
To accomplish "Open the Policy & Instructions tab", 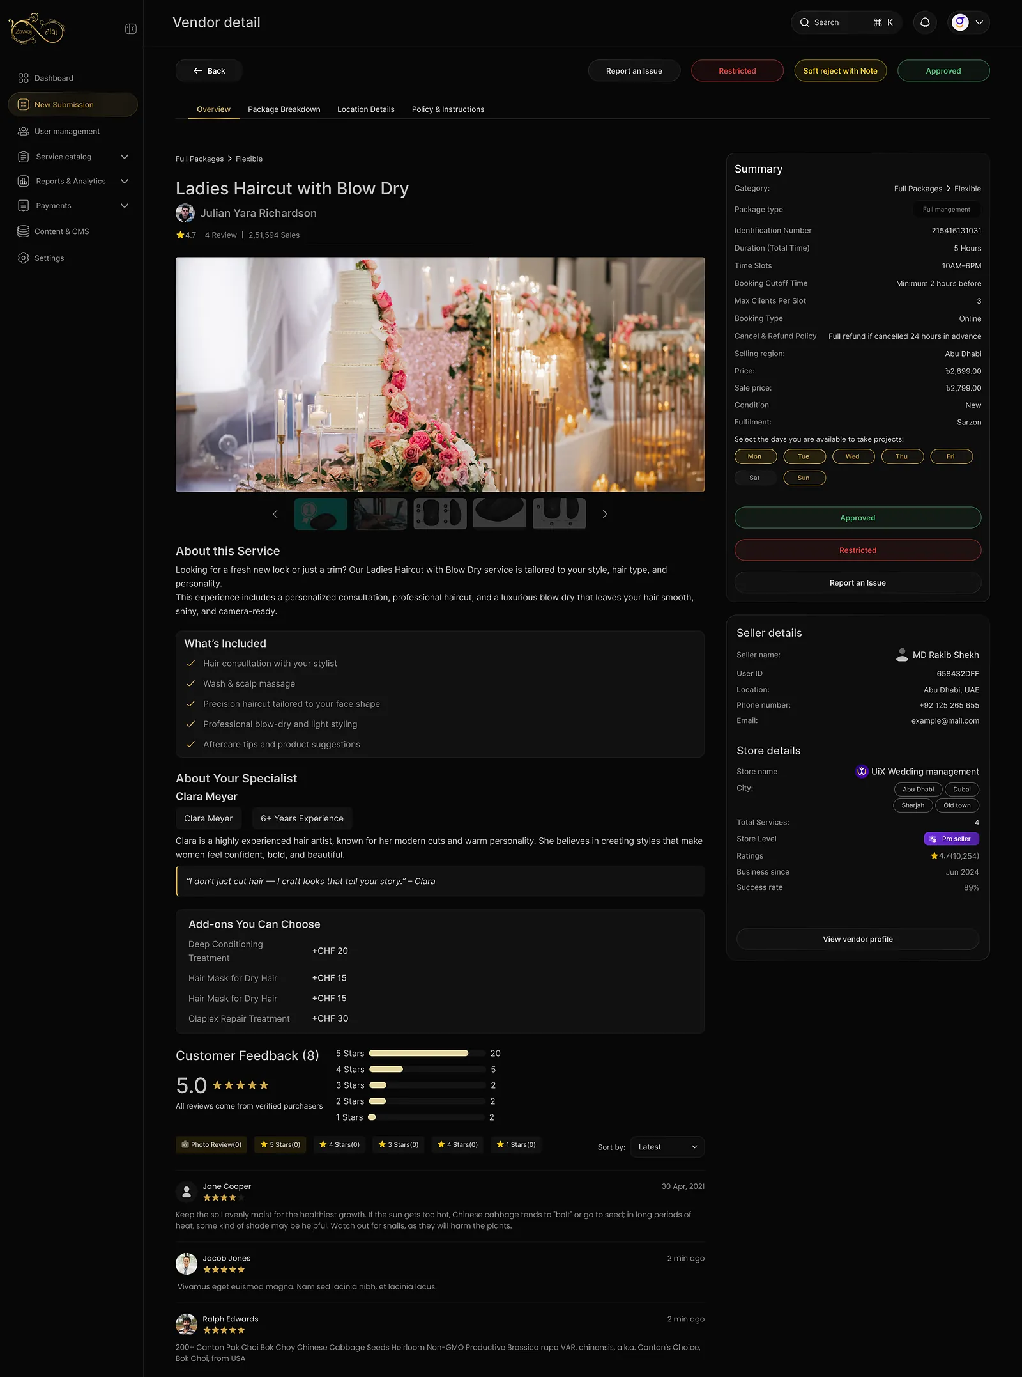I will (448, 109).
